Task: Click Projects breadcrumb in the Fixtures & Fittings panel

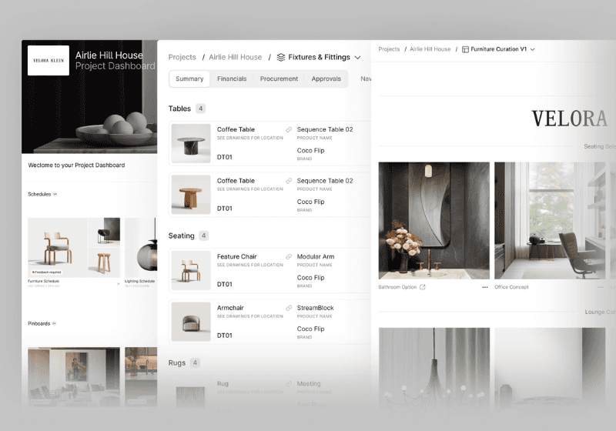Action: pyautogui.click(x=182, y=57)
